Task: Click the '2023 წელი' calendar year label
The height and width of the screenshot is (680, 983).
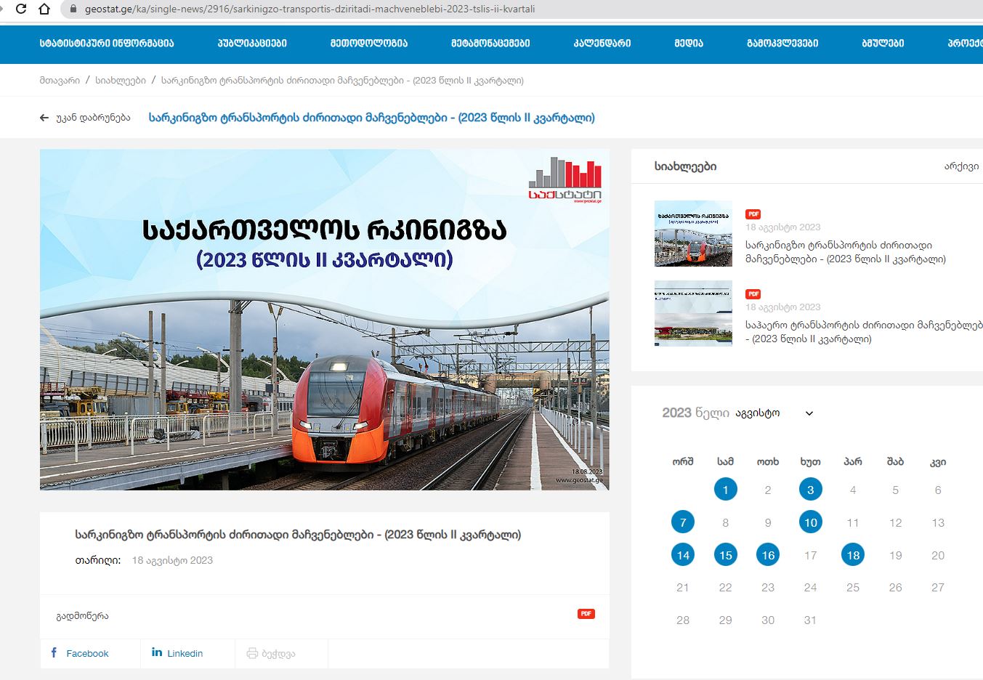Action: (695, 413)
